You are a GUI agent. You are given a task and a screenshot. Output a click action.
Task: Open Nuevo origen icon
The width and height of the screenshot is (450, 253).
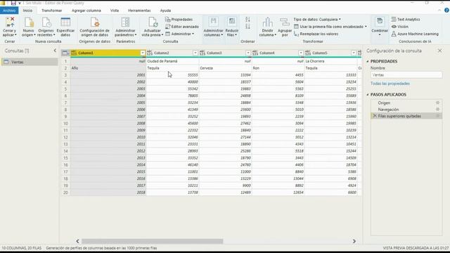point(29,22)
